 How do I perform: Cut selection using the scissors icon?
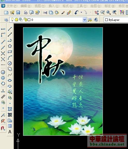pyautogui.click(x=45, y=12)
